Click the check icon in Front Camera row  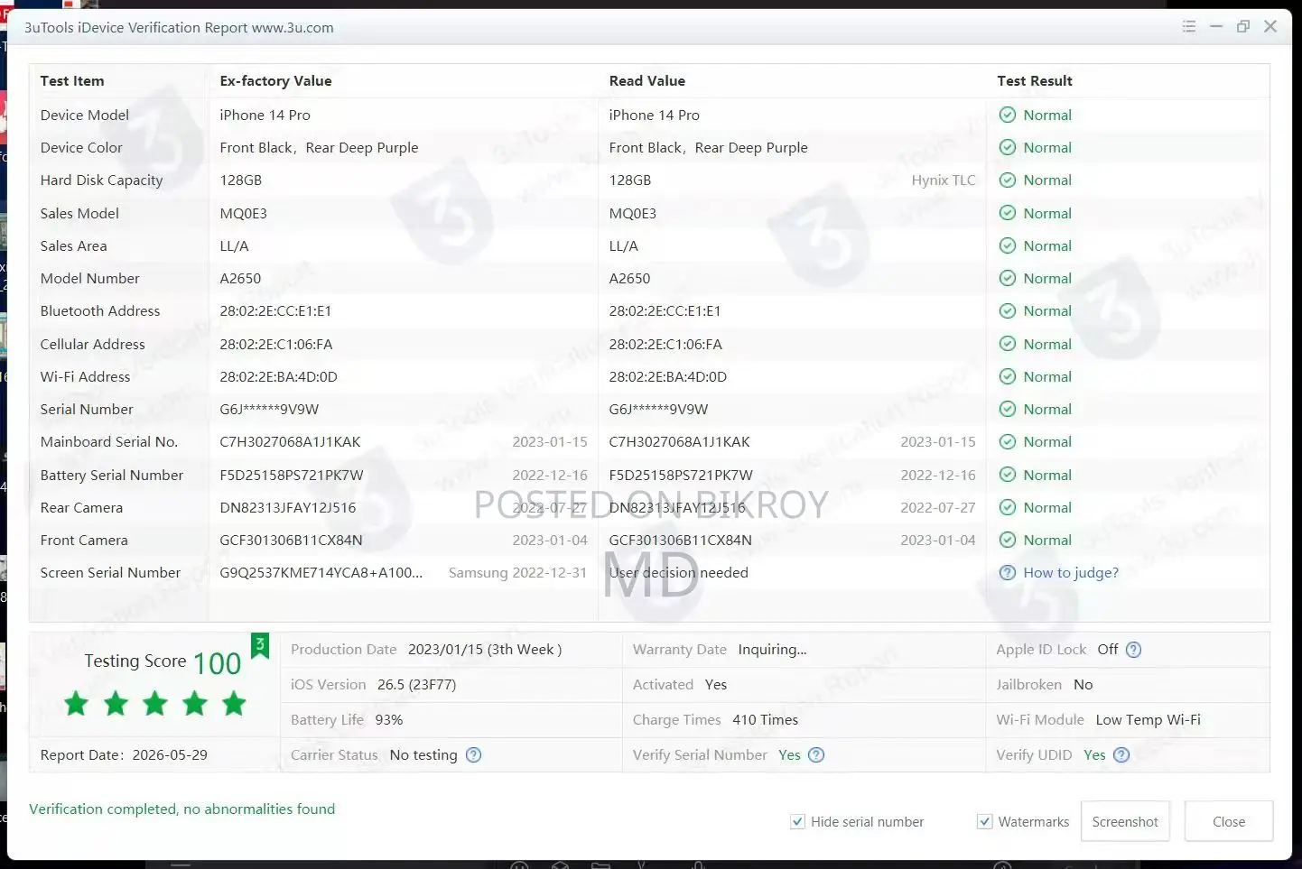coord(1008,540)
